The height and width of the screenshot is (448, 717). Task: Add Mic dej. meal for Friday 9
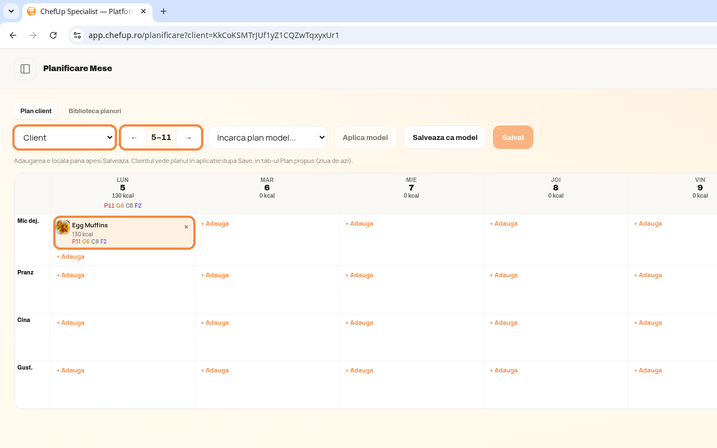point(648,223)
